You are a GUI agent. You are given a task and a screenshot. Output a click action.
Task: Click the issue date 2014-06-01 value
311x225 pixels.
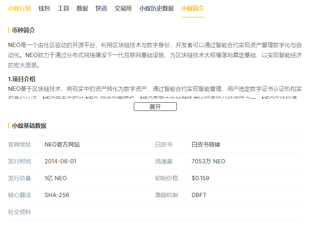point(60,161)
